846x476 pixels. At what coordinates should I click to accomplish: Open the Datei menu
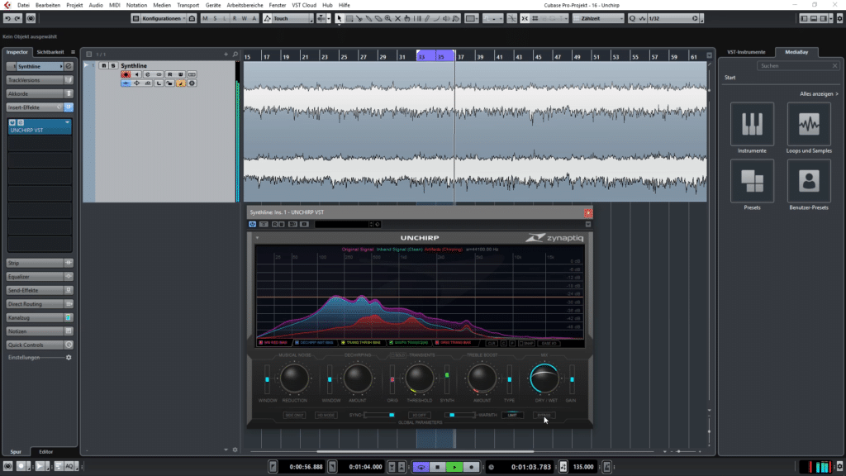click(23, 5)
